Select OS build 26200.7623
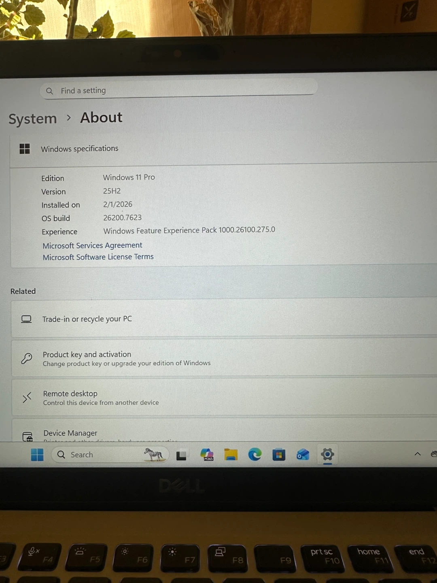 coord(122,217)
